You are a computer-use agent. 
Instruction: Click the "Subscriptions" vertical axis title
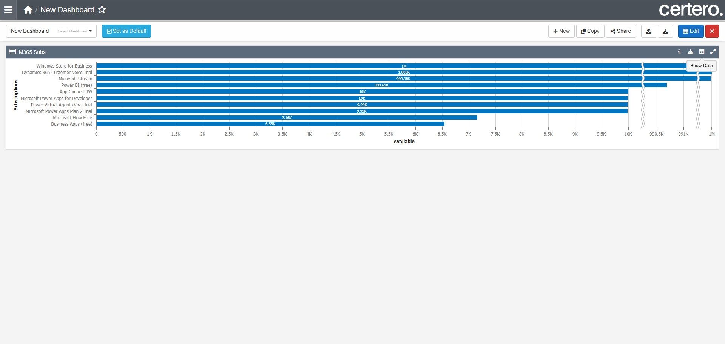(16, 95)
